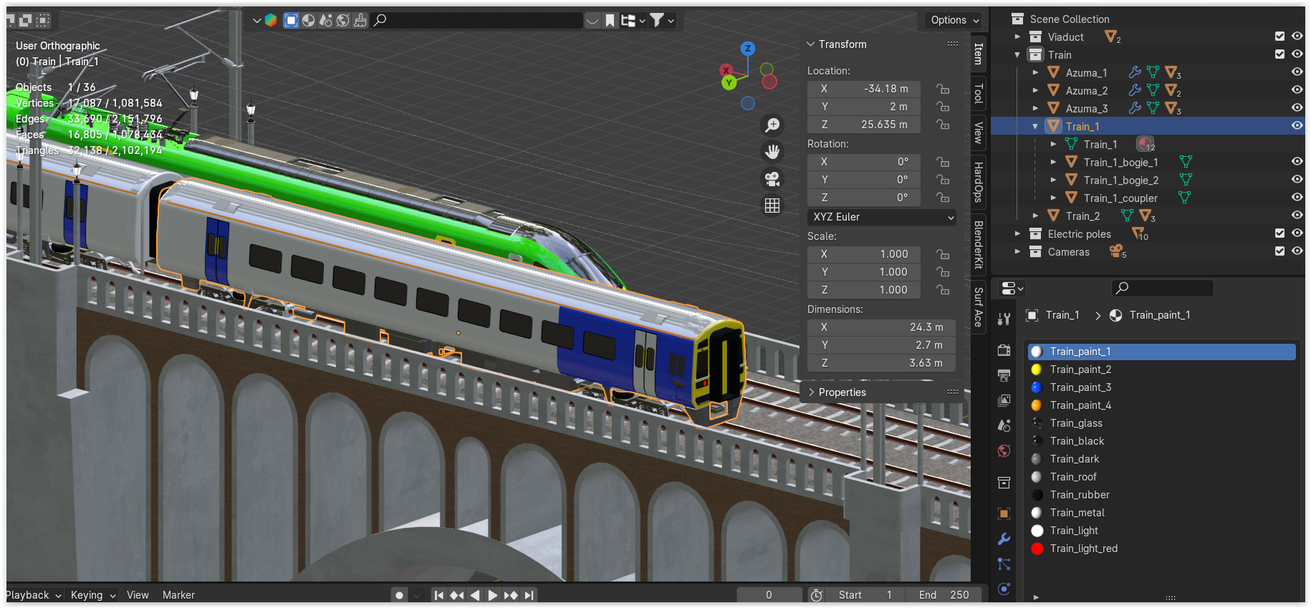Hide Train_1_bogie_1 with eye icon

[x=1297, y=162]
